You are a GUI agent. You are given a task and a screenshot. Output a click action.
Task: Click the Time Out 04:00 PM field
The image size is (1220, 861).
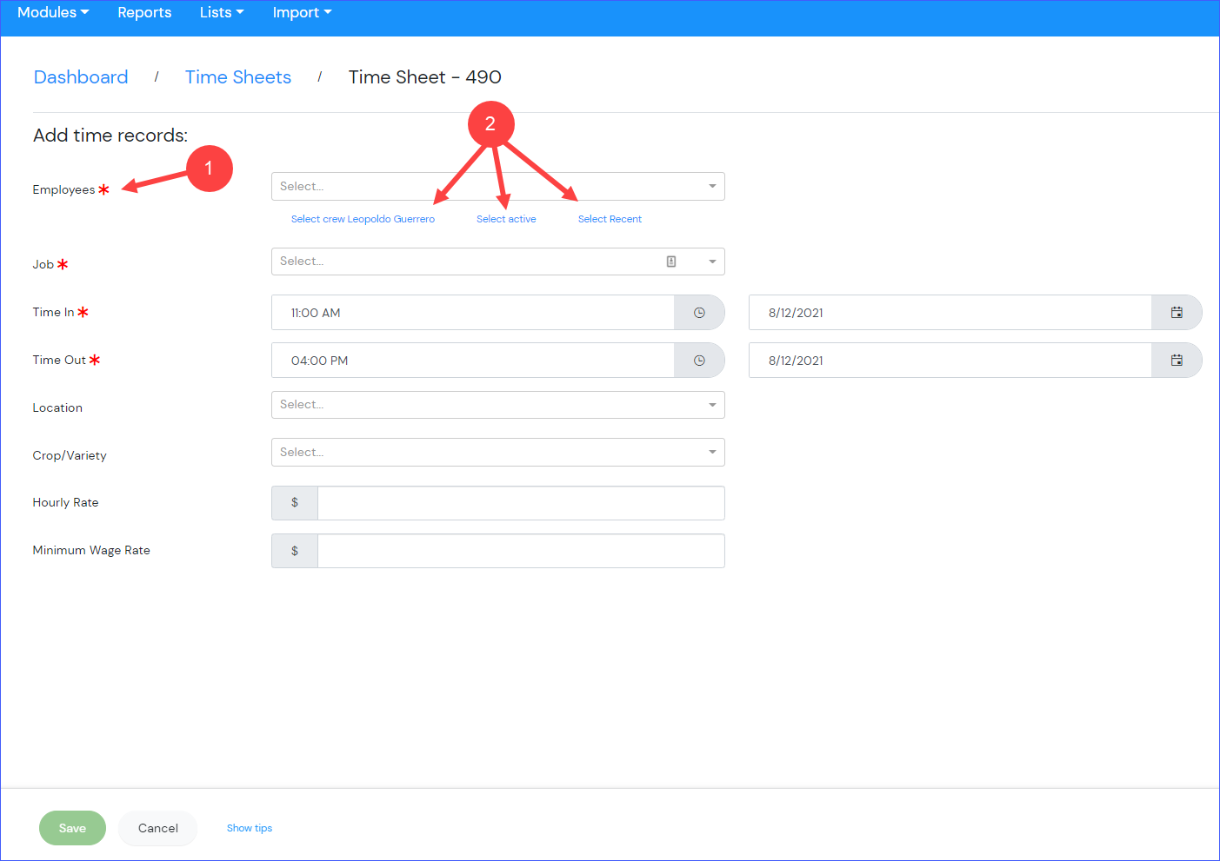(473, 361)
